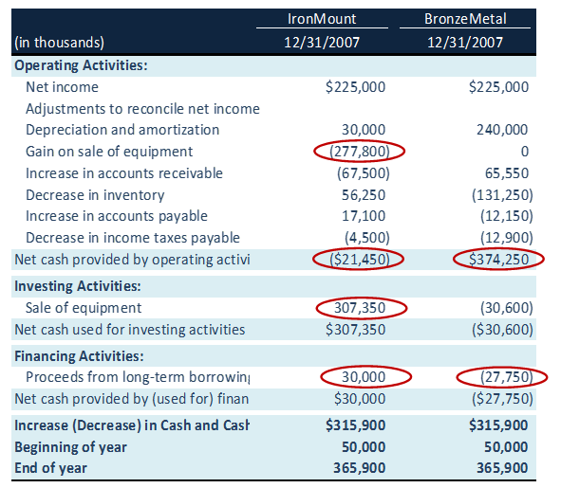This screenshot has width=561, height=488.
Task: Select the IronMount column header
Action: point(322,19)
